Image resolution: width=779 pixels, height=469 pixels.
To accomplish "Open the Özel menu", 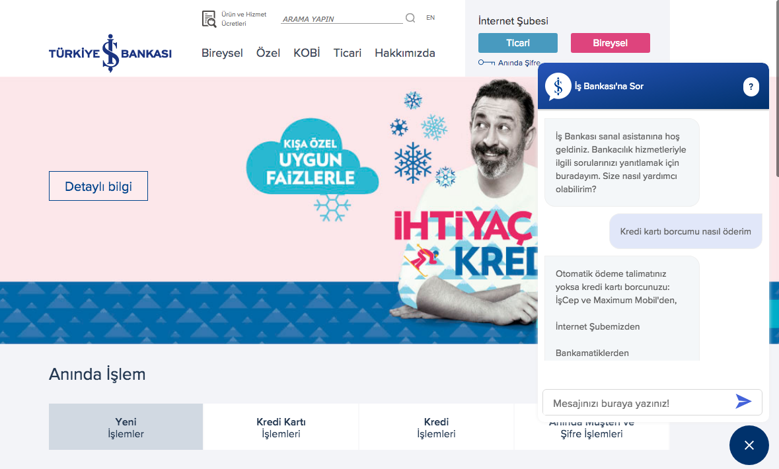I will coord(268,53).
